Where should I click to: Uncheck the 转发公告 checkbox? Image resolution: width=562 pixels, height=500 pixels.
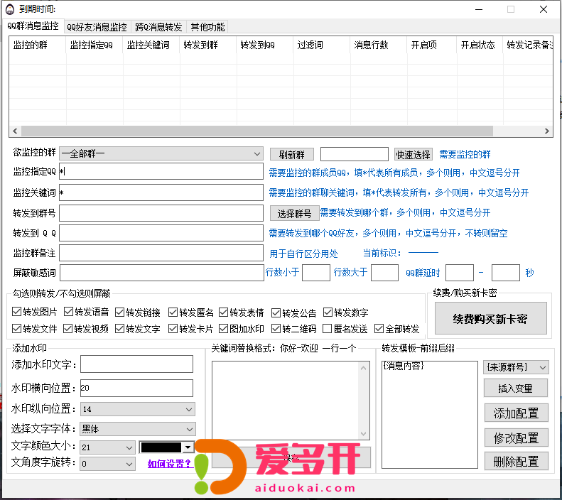[x=276, y=312]
